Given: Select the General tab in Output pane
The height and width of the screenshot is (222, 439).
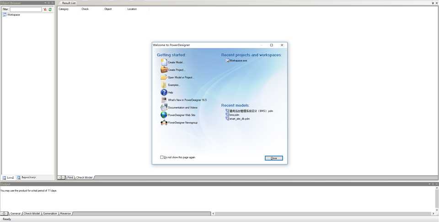Looking at the screenshot, I should point(16,214).
